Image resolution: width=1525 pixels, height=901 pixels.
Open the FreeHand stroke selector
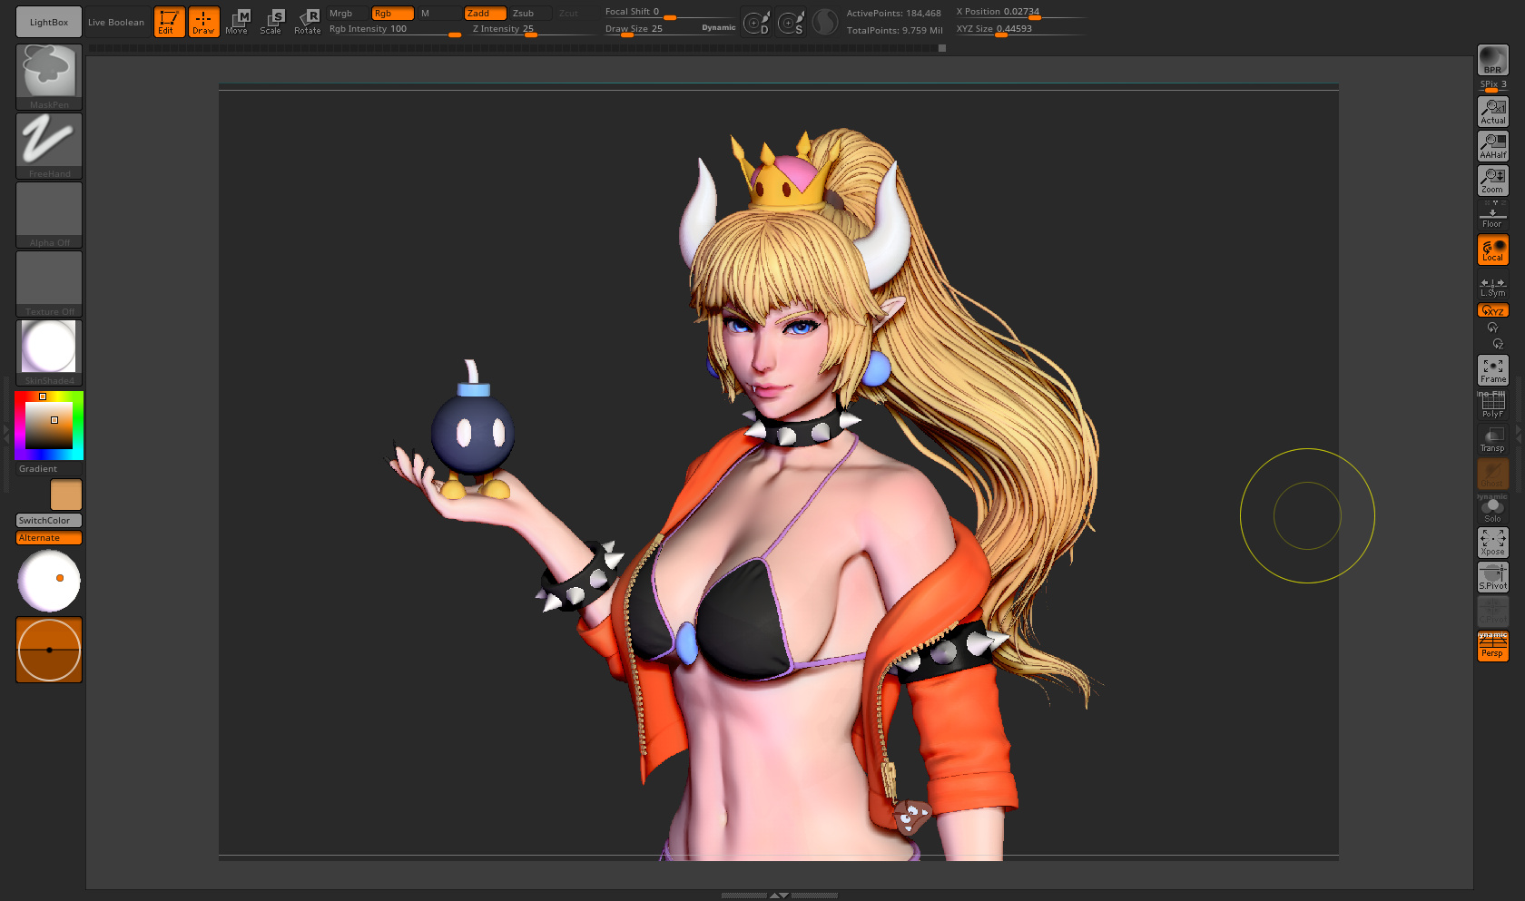(49, 146)
